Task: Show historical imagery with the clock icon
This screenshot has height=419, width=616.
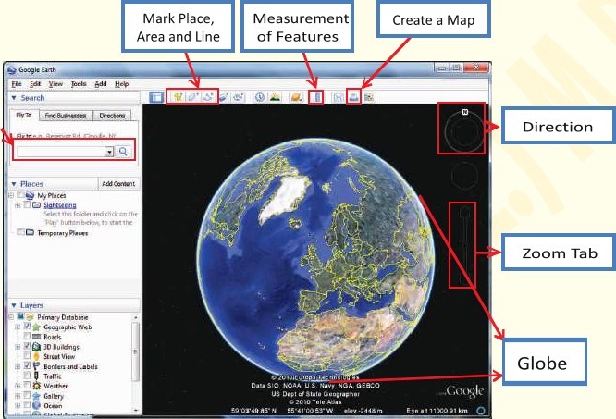Action: point(259,96)
